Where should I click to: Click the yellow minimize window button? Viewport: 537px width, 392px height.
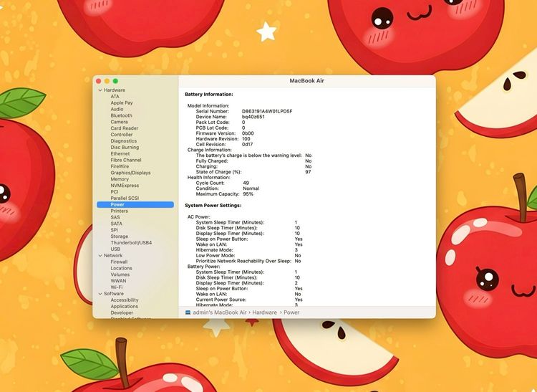[107, 81]
